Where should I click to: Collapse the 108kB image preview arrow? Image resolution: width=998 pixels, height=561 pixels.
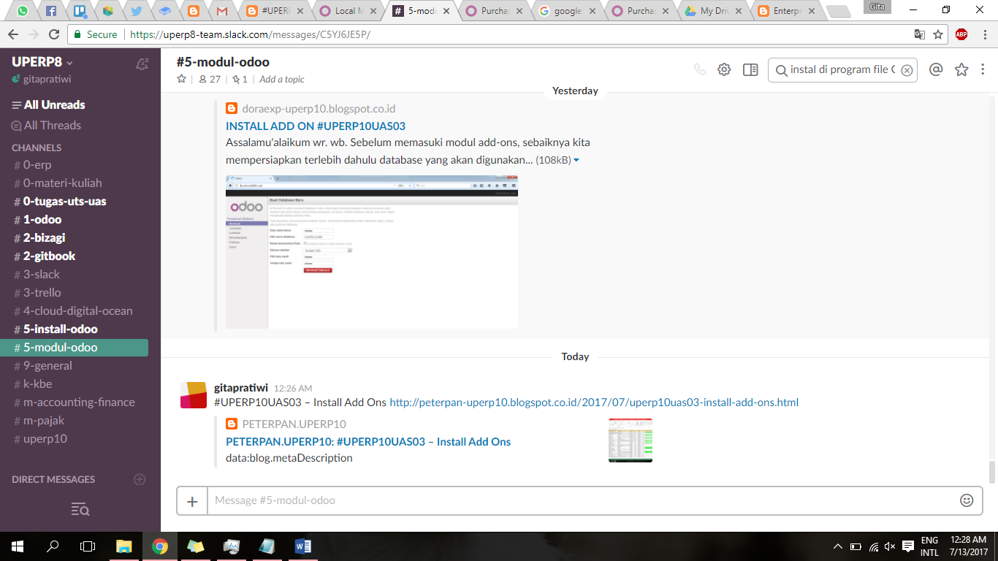click(x=576, y=160)
